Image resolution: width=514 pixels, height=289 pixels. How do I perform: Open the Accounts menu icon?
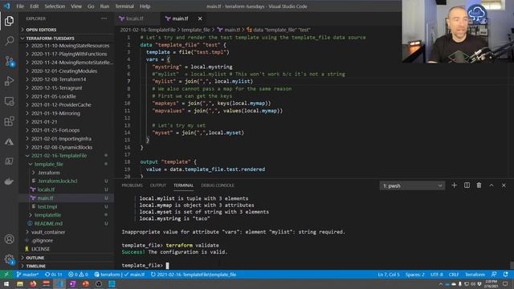coord(9,239)
